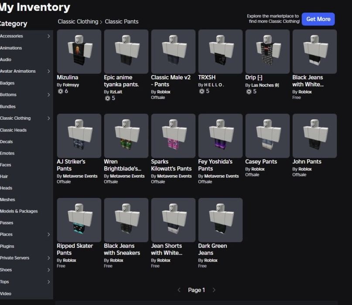Select Animations in the category list
The image size is (352, 305).
11,48
